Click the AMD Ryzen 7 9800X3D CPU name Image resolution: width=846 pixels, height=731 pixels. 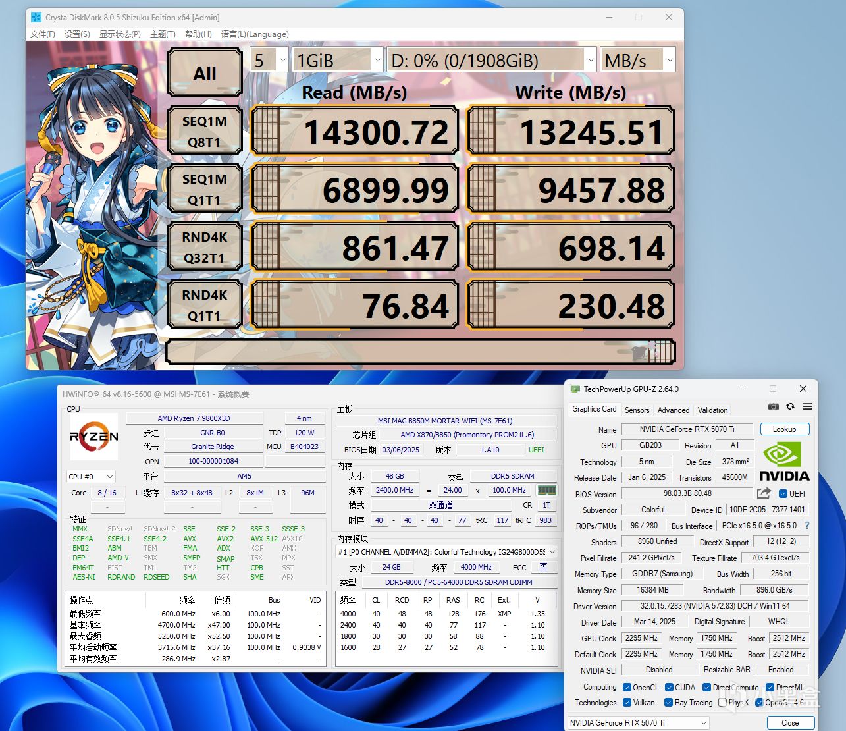194,418
